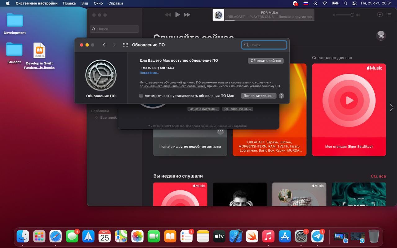Open Системные настройки menu
Viewport: 397px width, 248px height.
37,3
